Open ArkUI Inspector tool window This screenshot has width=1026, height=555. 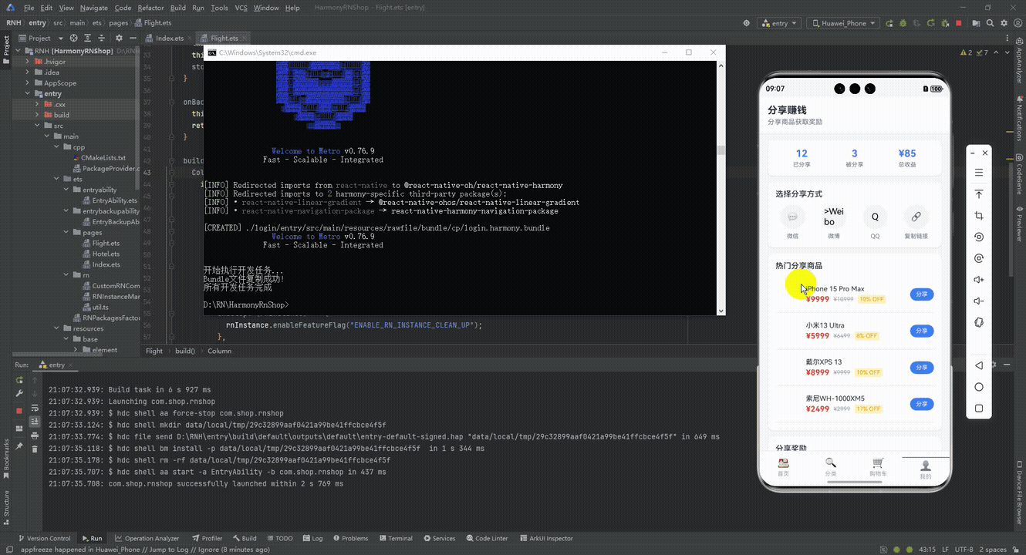click(x=545, y=538)
